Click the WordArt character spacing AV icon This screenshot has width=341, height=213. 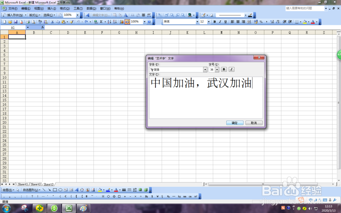pos(149,15)
